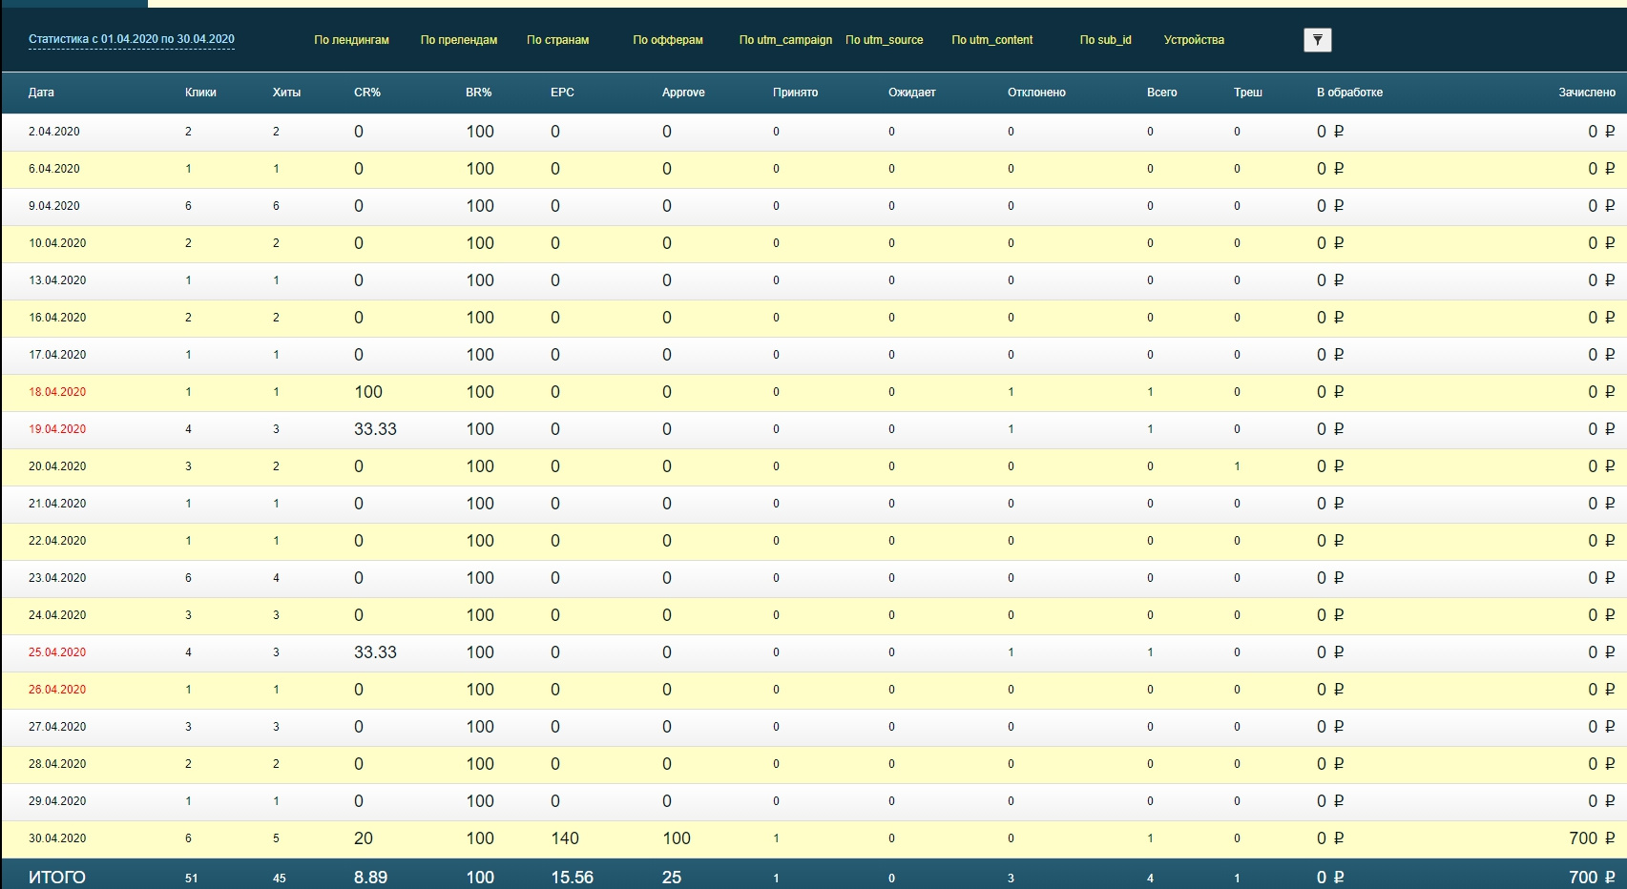Select the 22.04.2020 date cell
Image resolution: width=1627 pixels, height=889 pixels.
pos(57,541)
